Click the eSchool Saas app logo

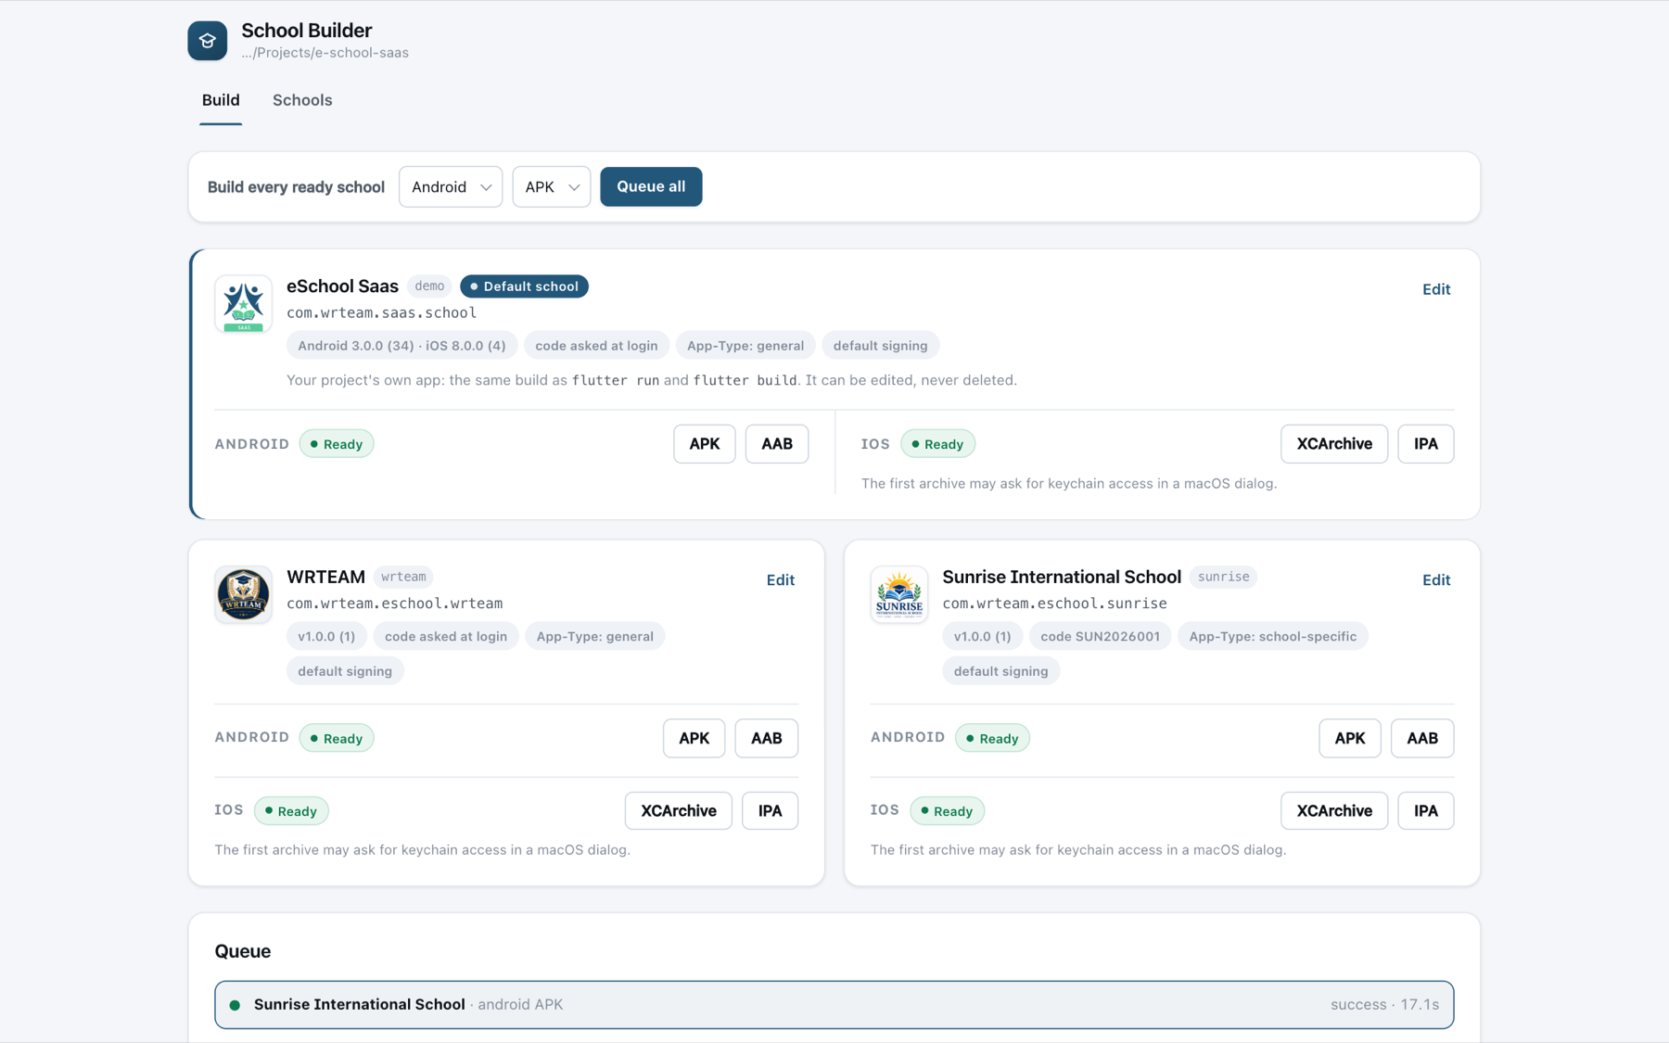pos(243,304)
